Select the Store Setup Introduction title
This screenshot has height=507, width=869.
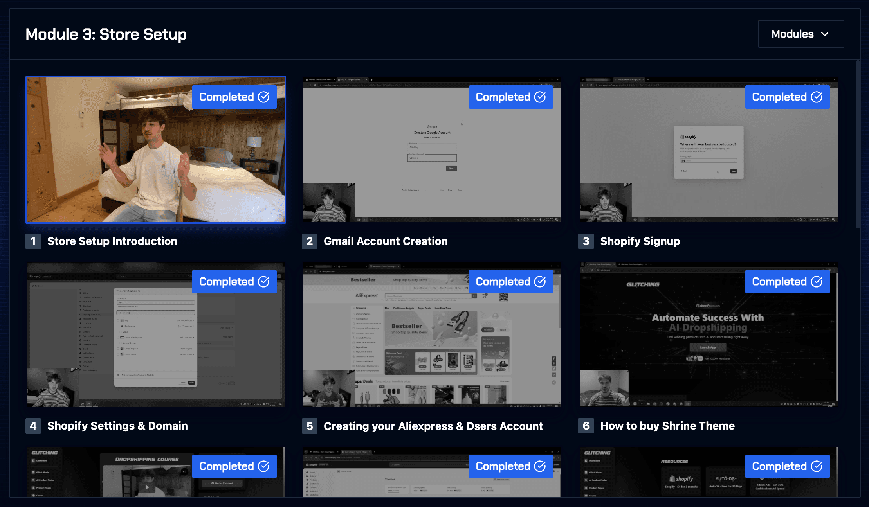[x=112, y=241]
